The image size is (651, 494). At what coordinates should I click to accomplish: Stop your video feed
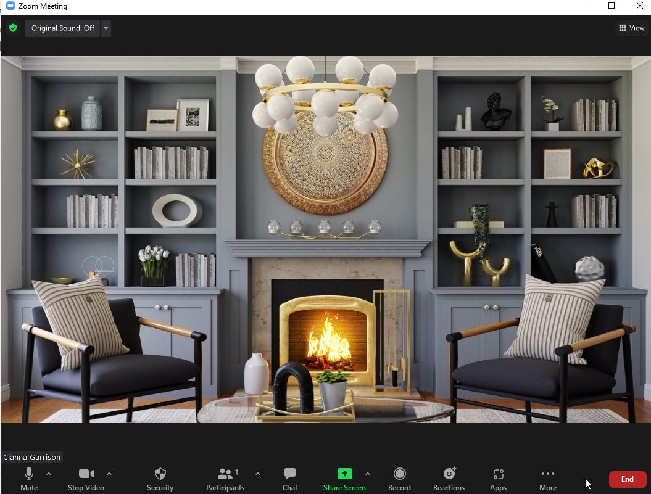pyautogui.click(x=85, y=478)
